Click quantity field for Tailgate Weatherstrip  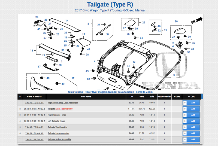[x=185, y=127]
